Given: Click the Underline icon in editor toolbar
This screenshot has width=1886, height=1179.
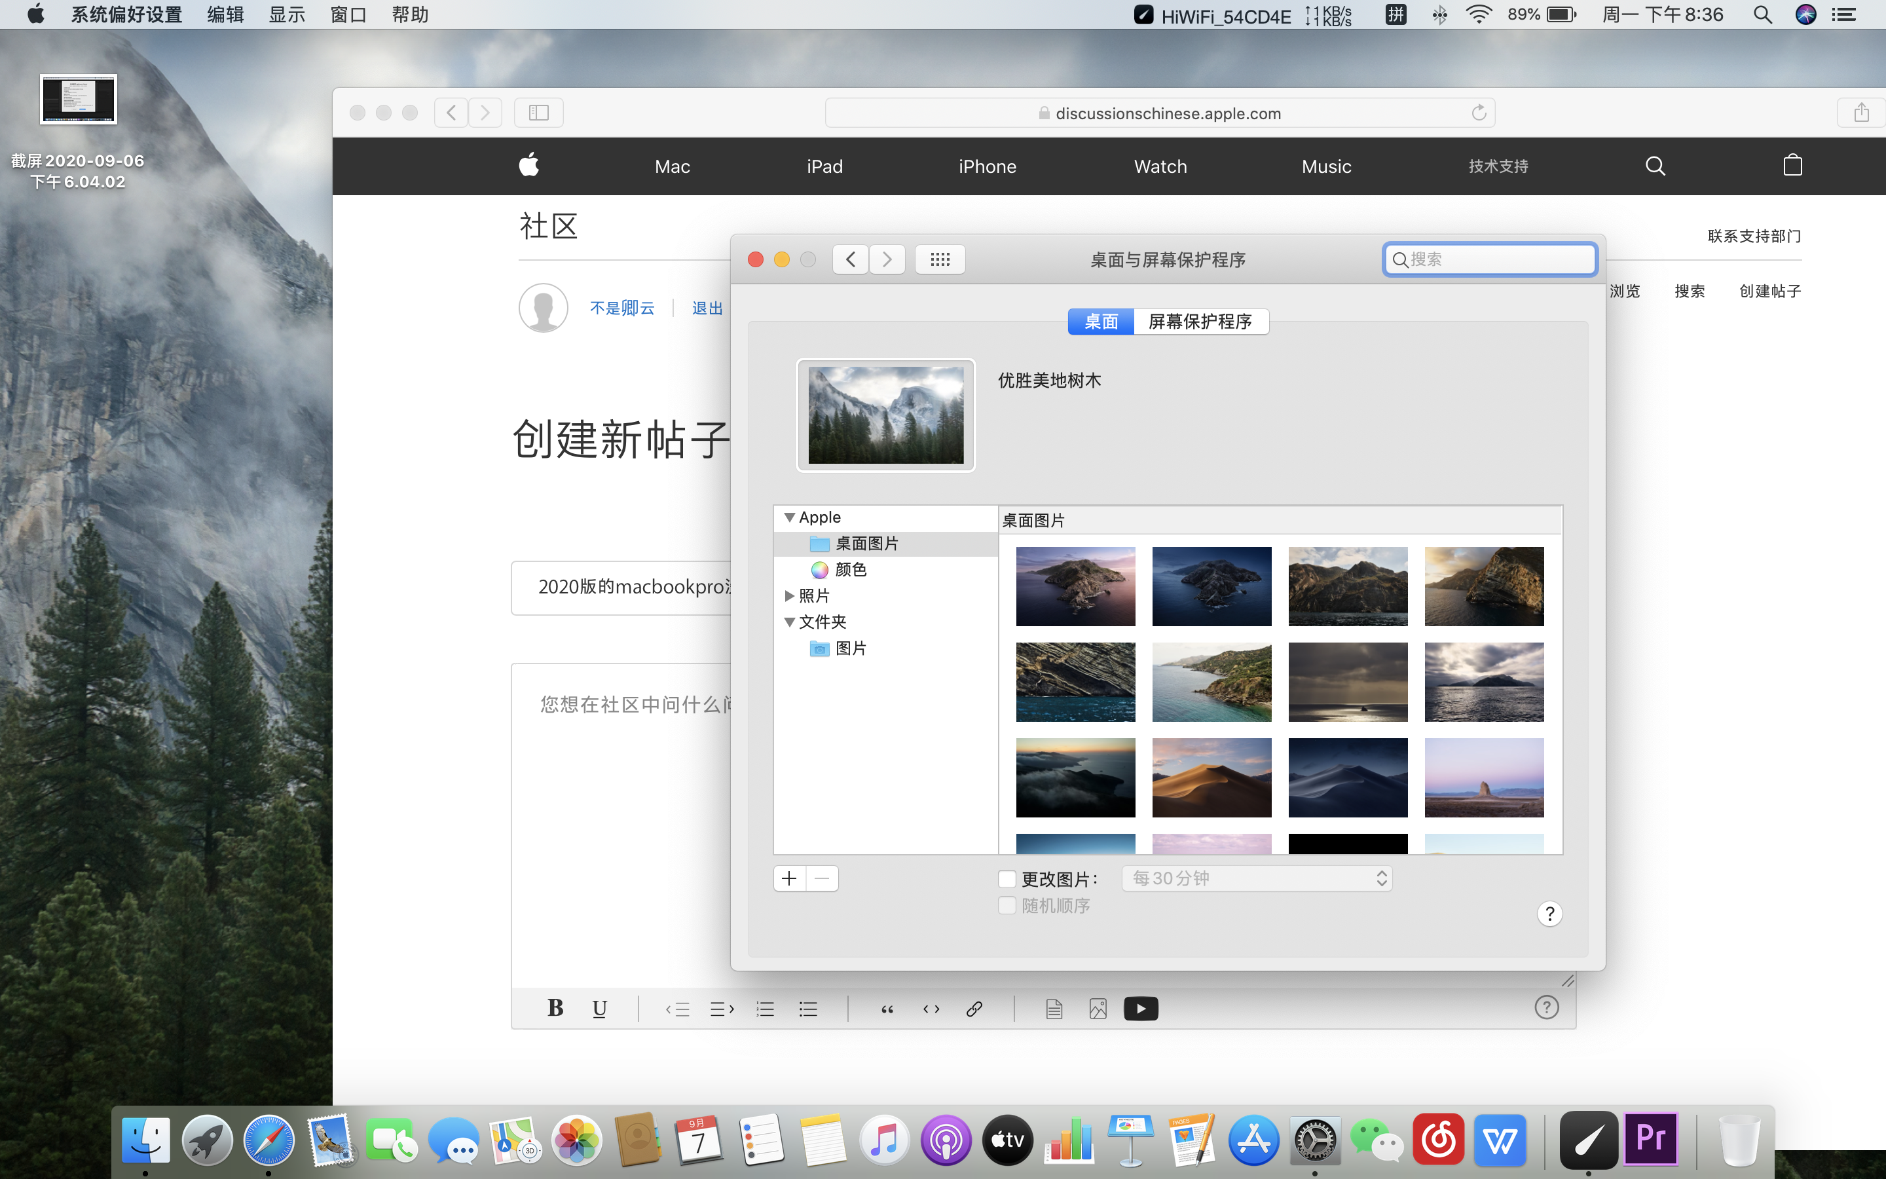Looking at the screenshot, I should pos(599,1008).
